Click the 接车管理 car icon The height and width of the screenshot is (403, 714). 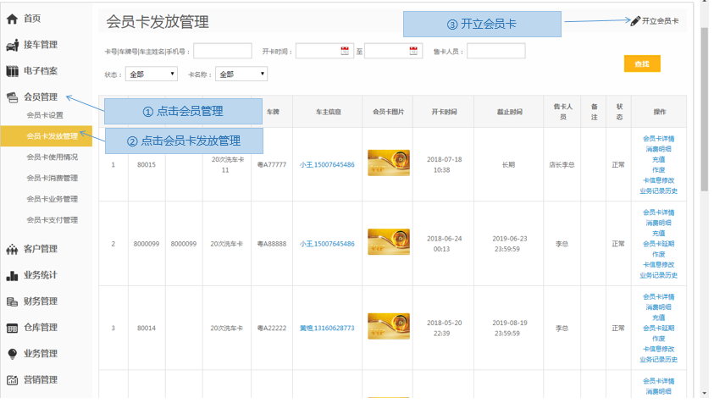(13, 45)
